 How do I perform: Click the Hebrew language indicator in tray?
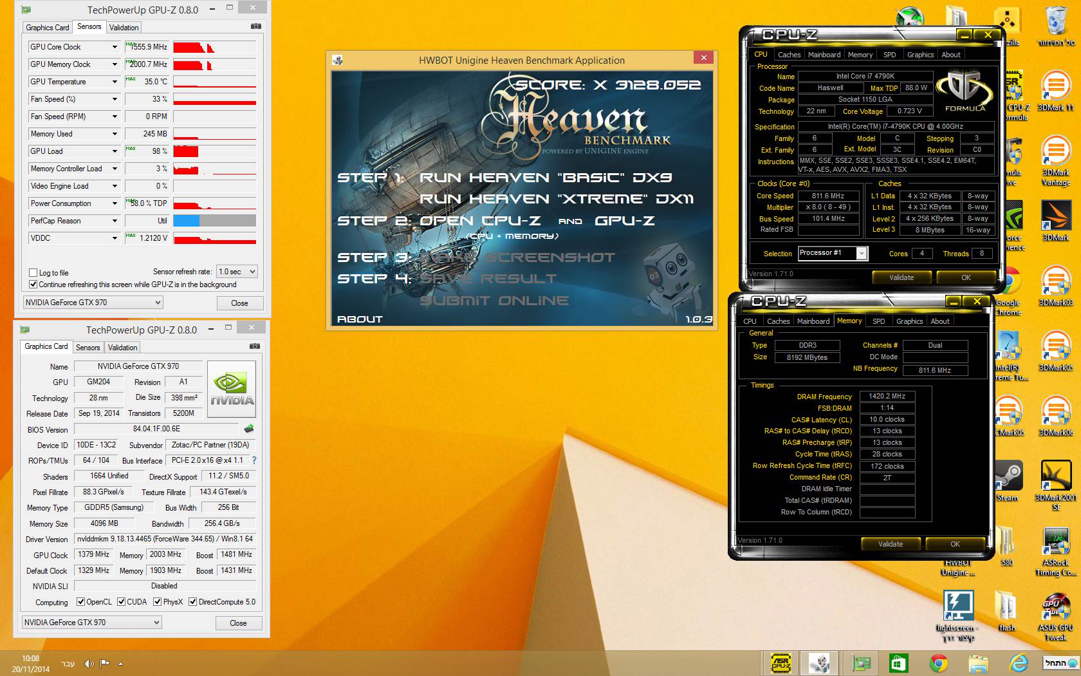[68, 663]
